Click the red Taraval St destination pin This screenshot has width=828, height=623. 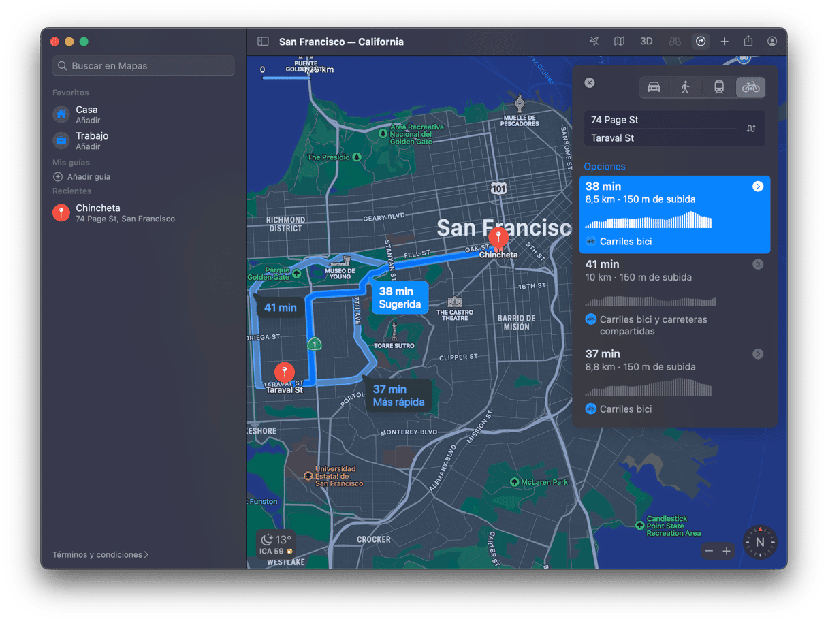point(284,373)
